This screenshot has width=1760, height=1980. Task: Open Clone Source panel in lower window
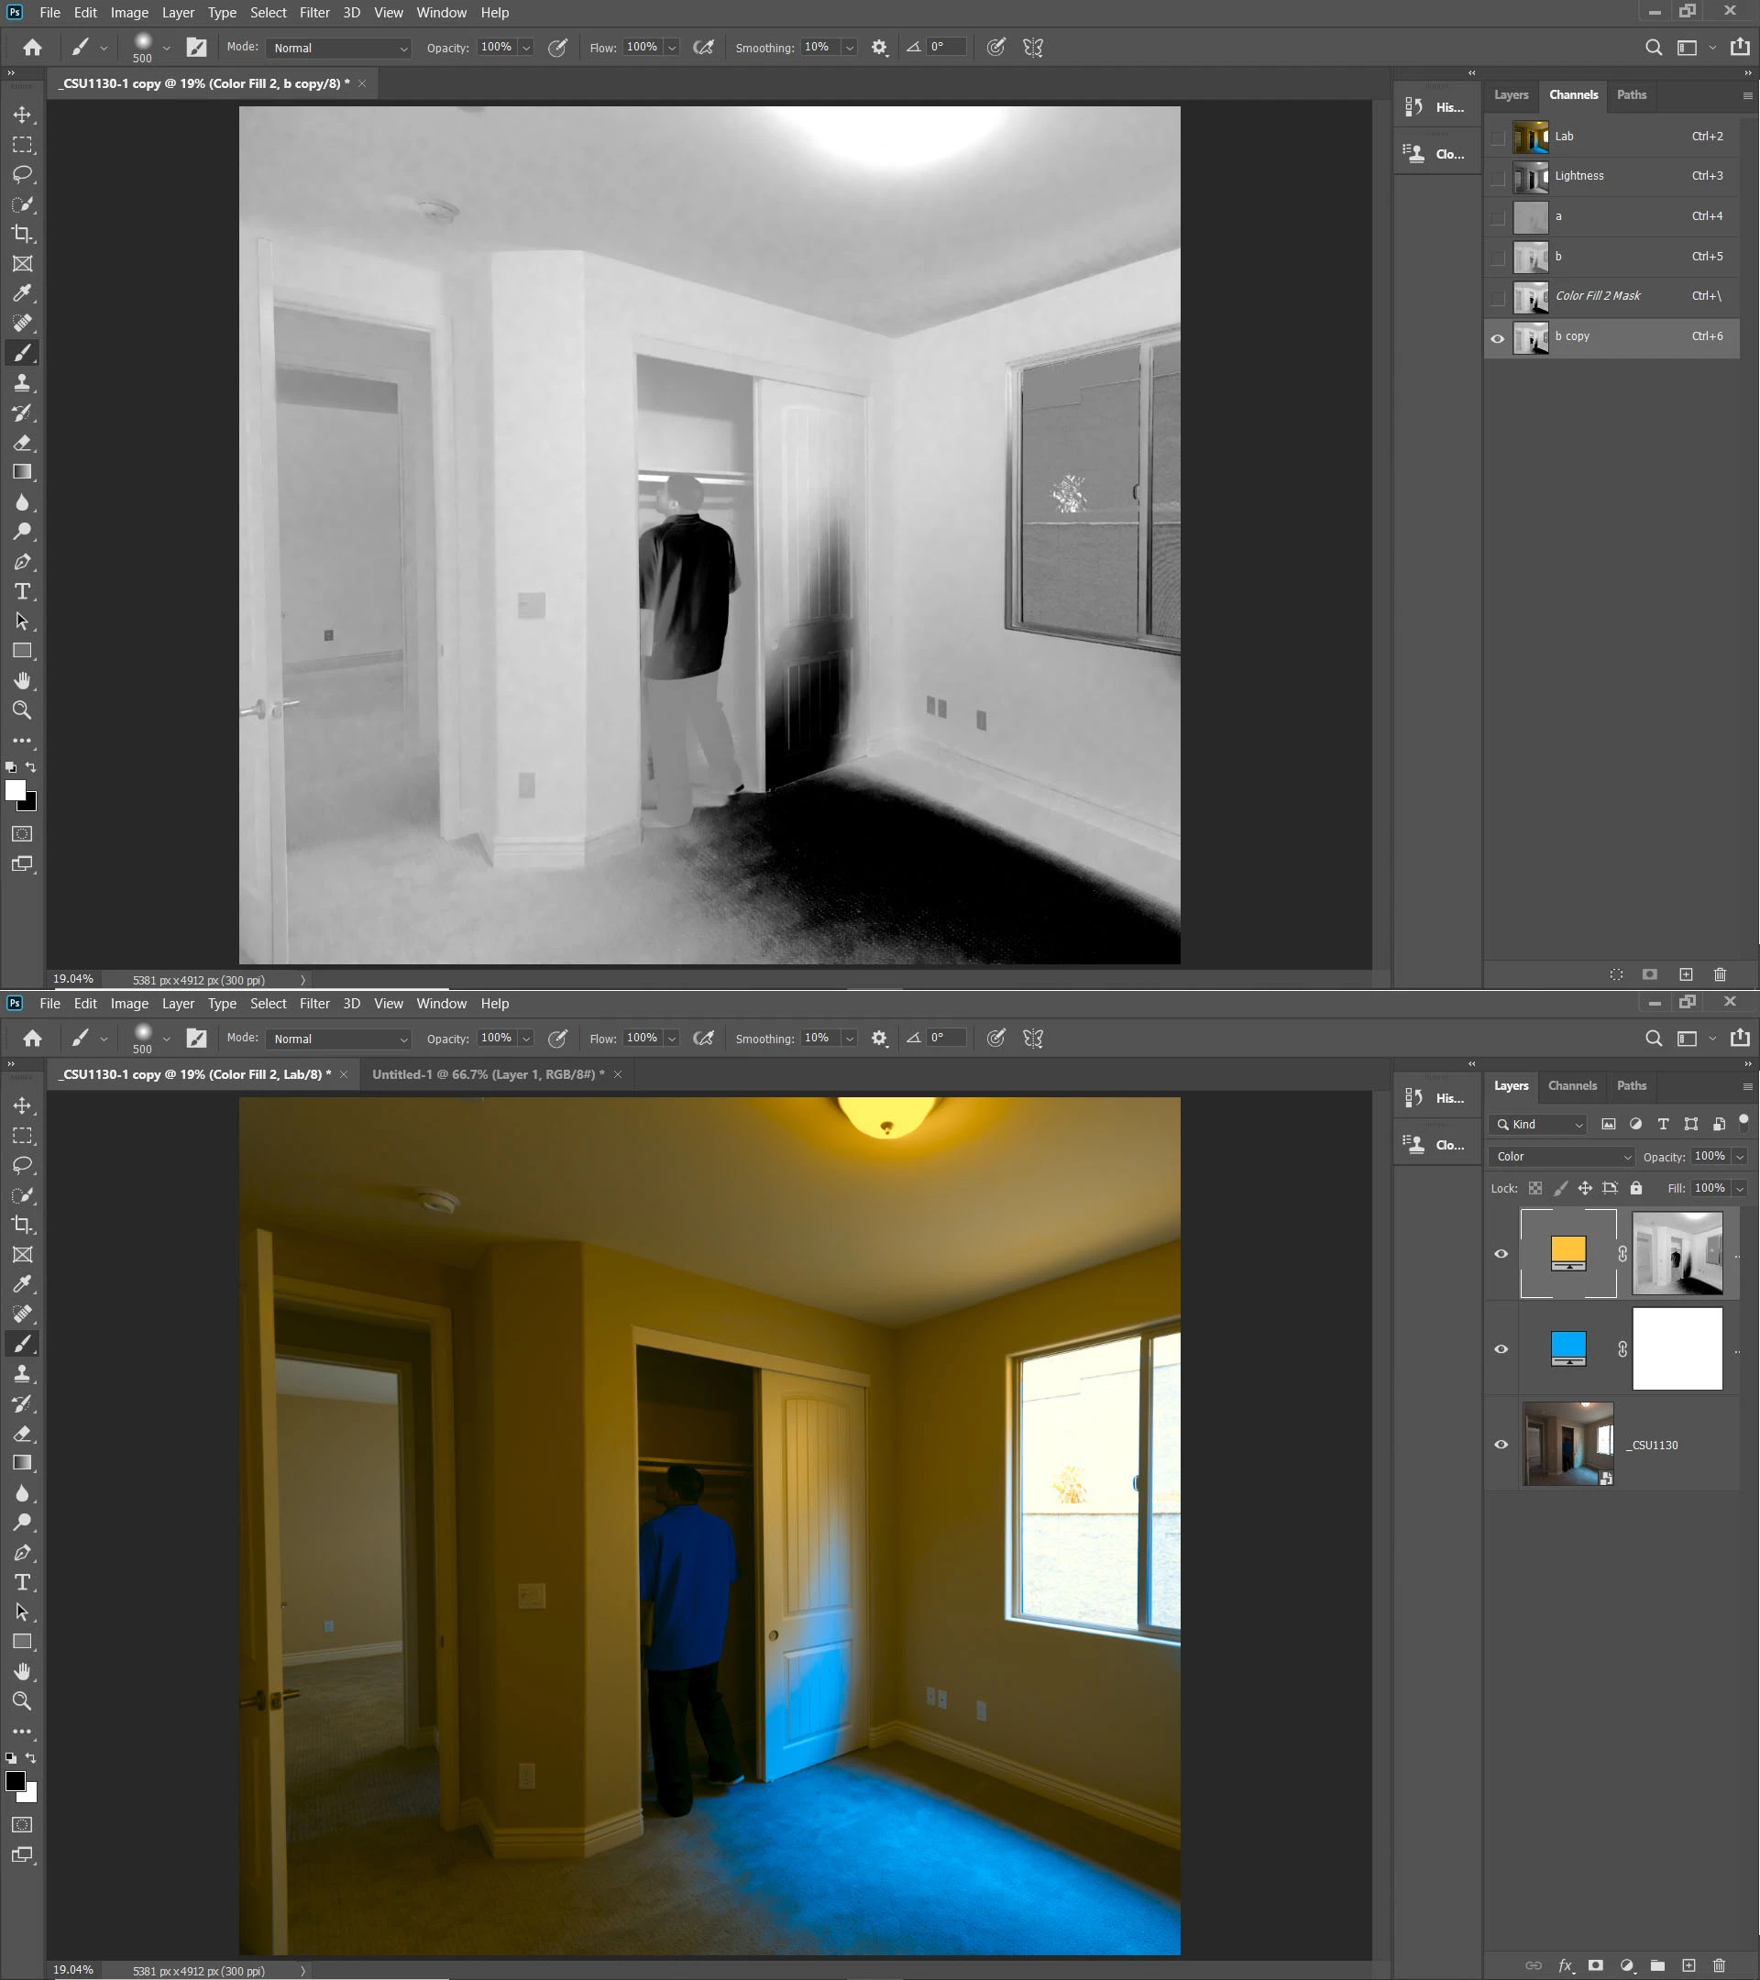pyautogui.click(x=1435, y=1145)
